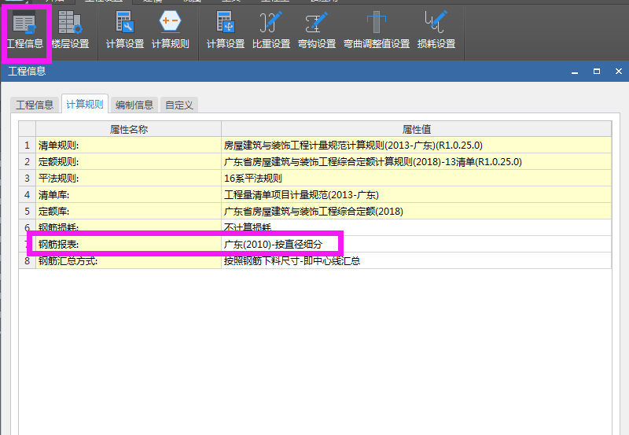This screenshot has height=435, width=629.
Task: Open the 工程信息 toolbar icon
Action: [25, 30]
